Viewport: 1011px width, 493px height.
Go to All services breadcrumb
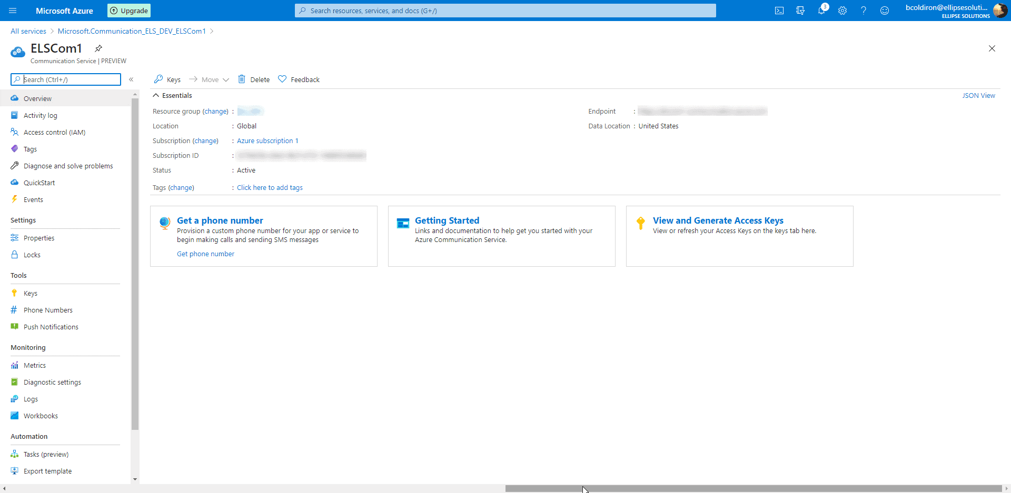point(28,31)
